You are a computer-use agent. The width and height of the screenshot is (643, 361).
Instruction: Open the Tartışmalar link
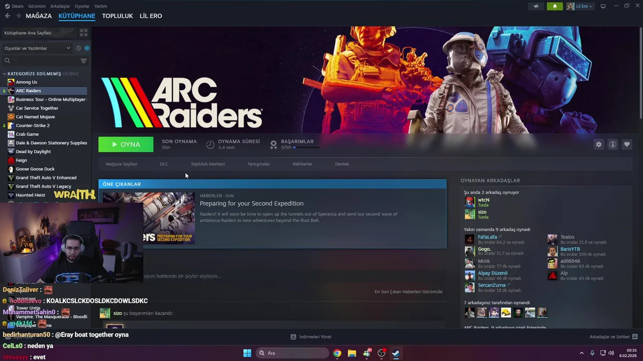259,164
